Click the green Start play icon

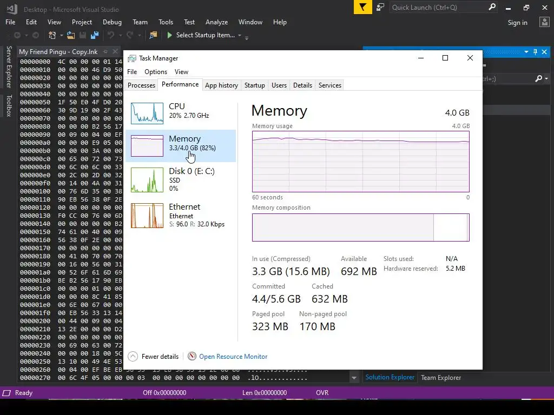pos(169,35)
